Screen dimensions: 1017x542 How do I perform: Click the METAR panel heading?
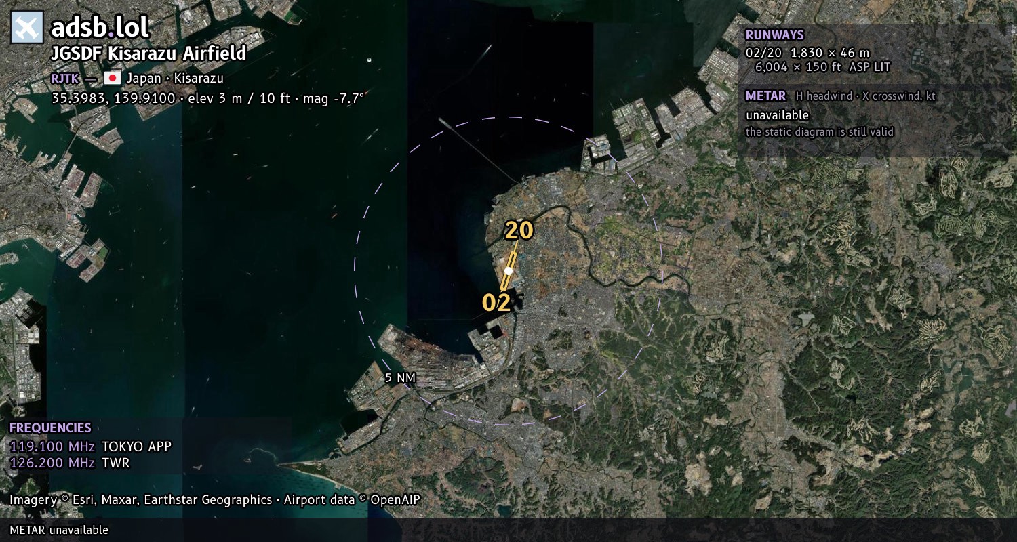[765, 96]
